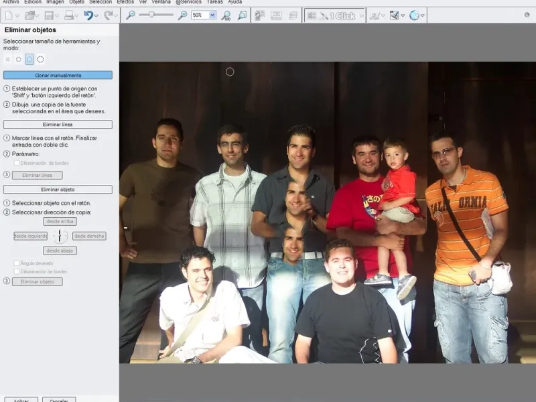Open the Save dropdown arrow
This screenshot has width=536, height=402.
[57, 16]
